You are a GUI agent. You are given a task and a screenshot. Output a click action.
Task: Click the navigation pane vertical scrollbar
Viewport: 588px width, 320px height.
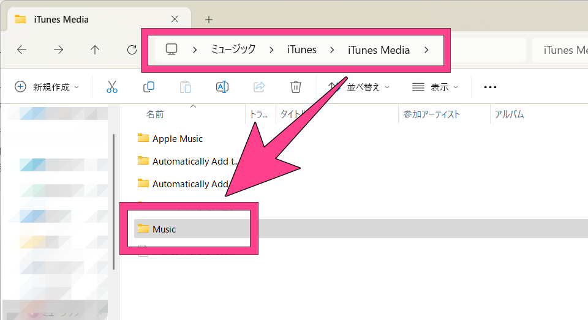[114, 202]
